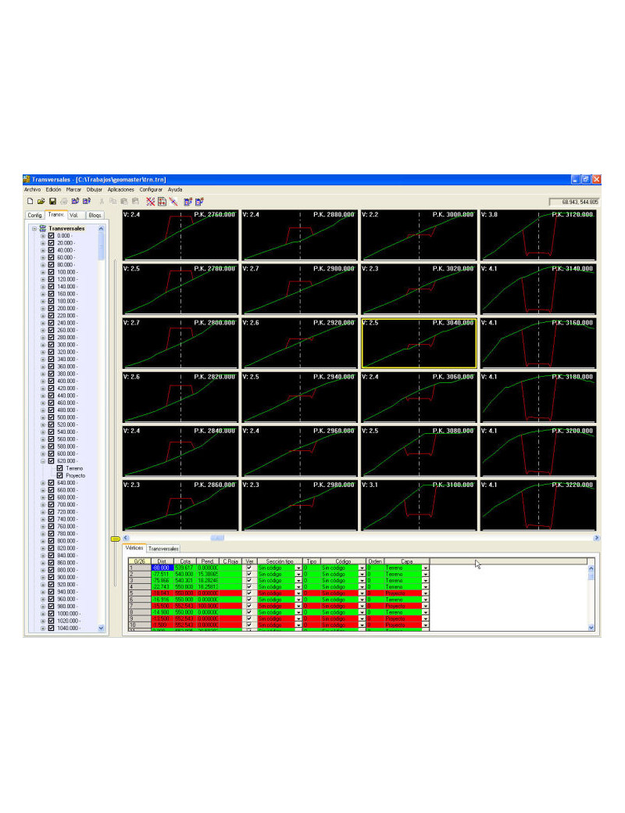This screenshot has width=625, height=813.
Task: Open the Código dropdown in vertex row 3
Action: [x=362, y=581]
